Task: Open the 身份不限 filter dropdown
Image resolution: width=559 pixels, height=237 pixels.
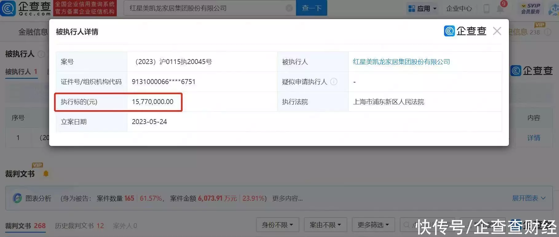Action: click(278, 225)
